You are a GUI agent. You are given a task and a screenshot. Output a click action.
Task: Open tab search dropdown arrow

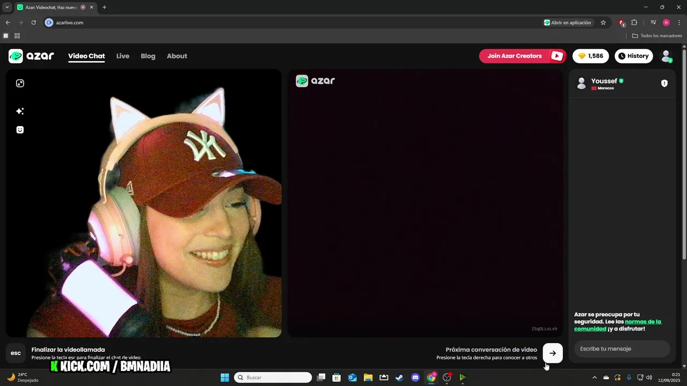(x=7, y=8)
